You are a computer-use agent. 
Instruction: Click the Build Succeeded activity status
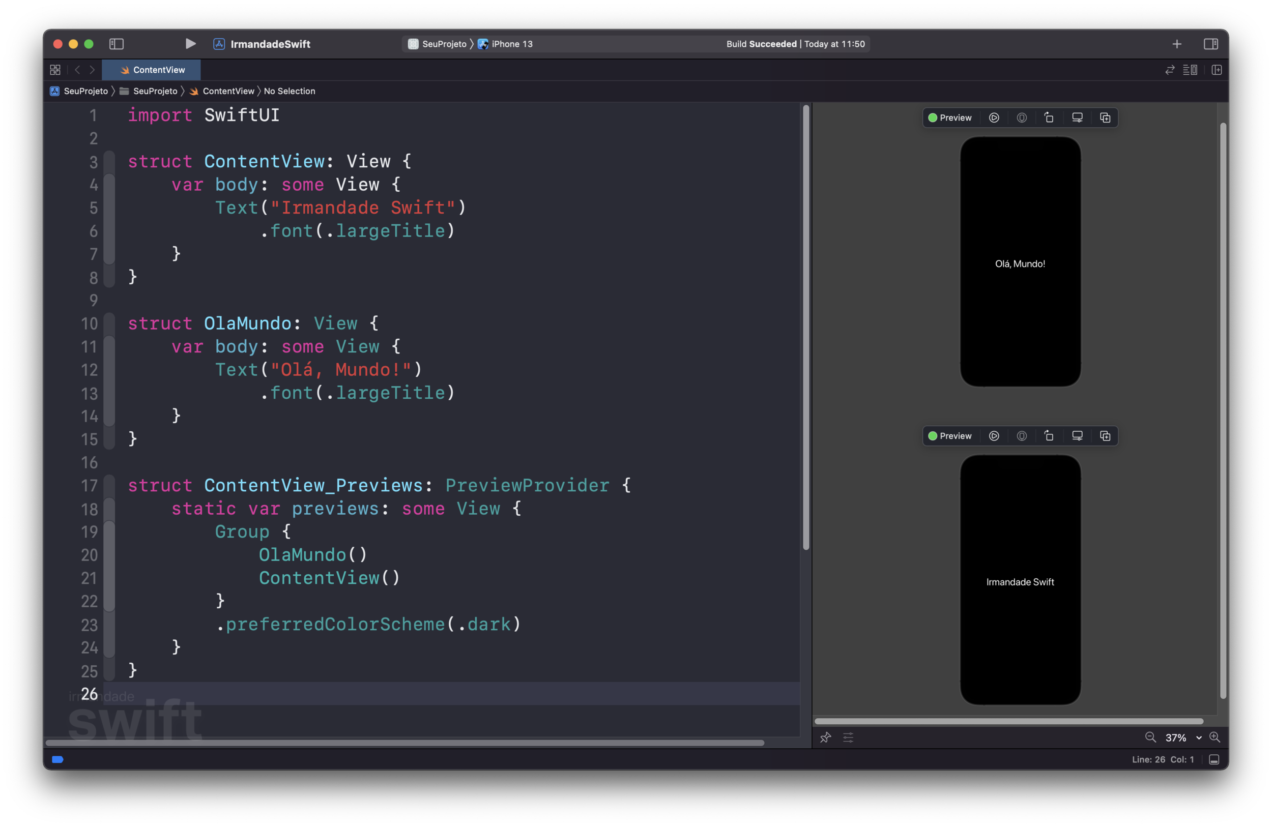[795, 44]
